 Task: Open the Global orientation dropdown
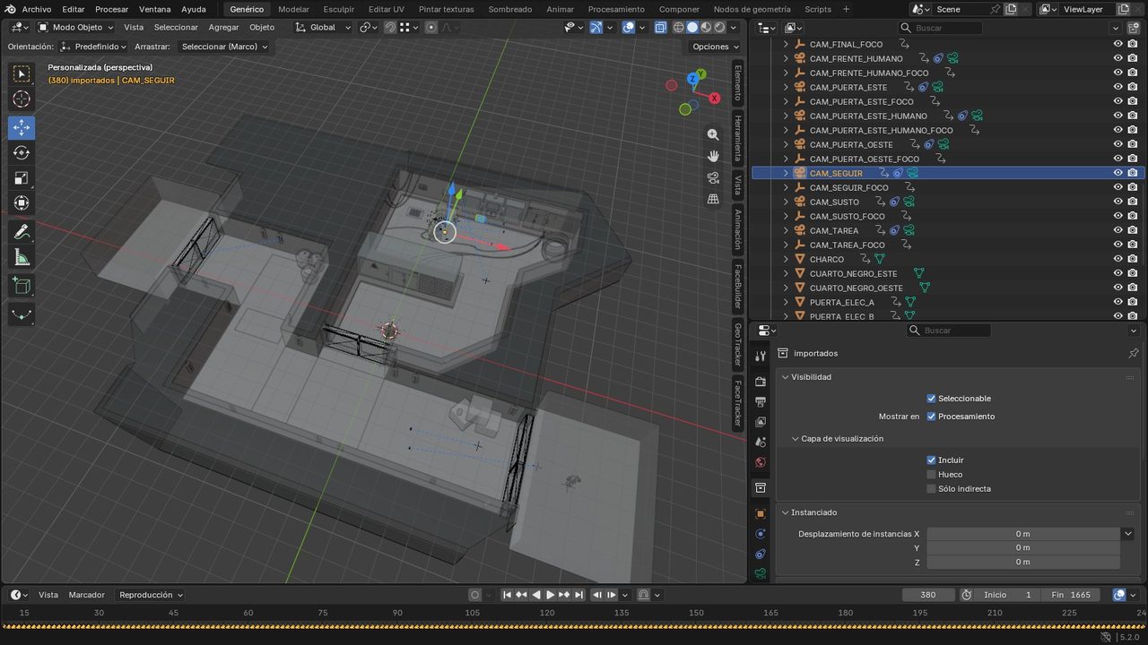tap(323, 27)
